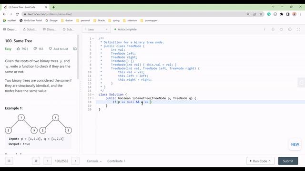Reset code to default with the revert icon
Image resolution: width=305 pixels, height=171 pixels.
pos(281,29)
